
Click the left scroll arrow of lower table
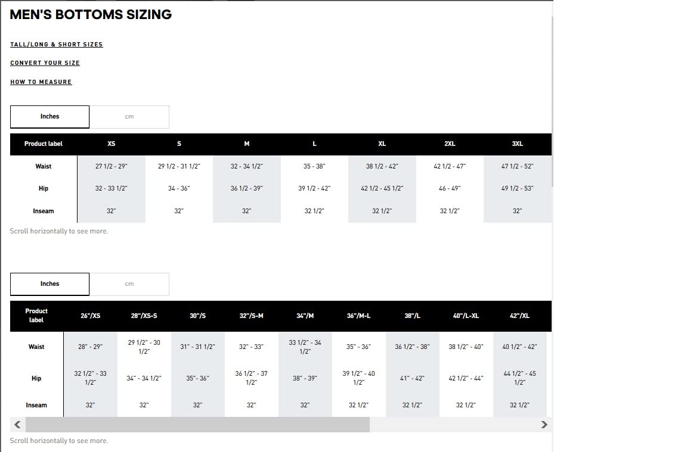[17, 425]
